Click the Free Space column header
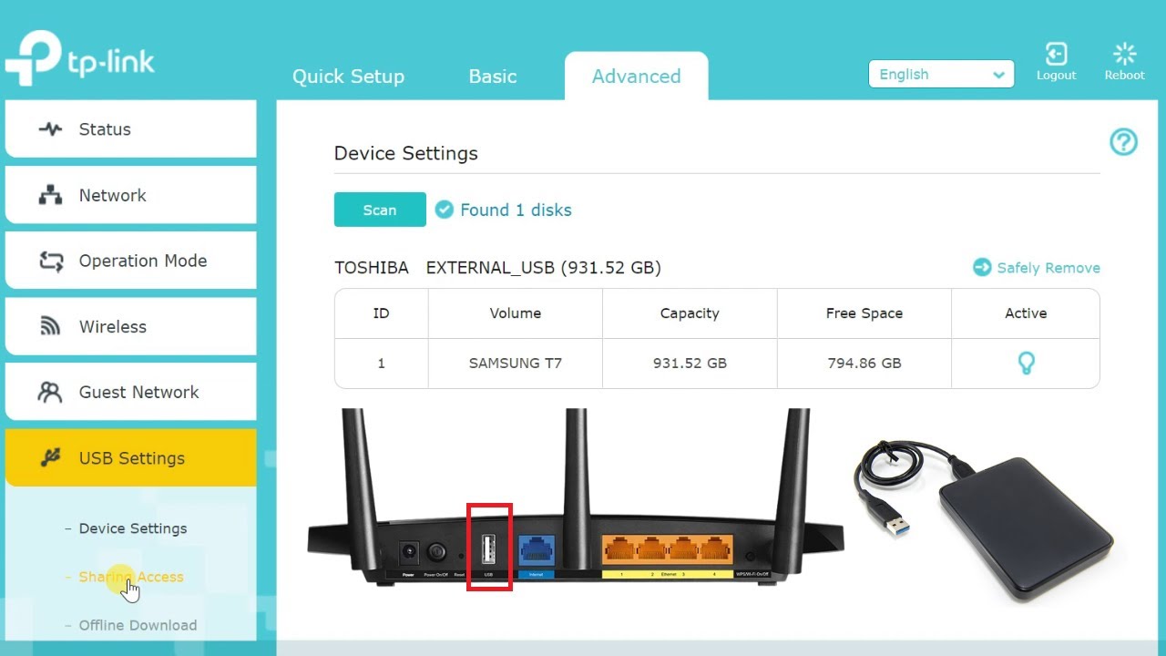 [x=864, y=313]
